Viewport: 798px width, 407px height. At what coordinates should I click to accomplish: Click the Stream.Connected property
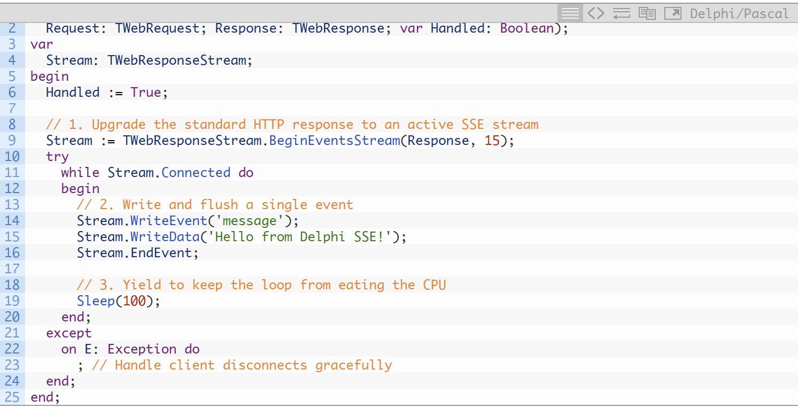tap(169, 172)
